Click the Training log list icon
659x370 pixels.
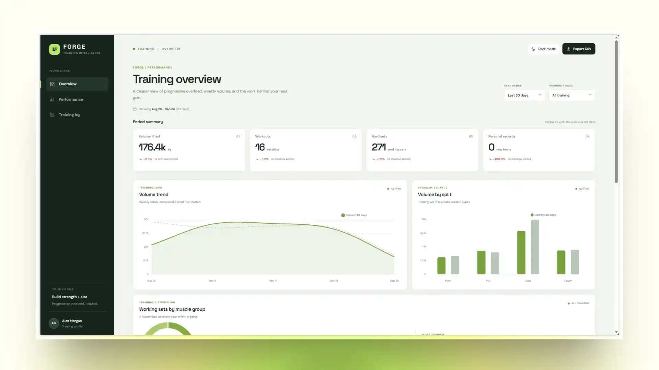coord(52,115)
